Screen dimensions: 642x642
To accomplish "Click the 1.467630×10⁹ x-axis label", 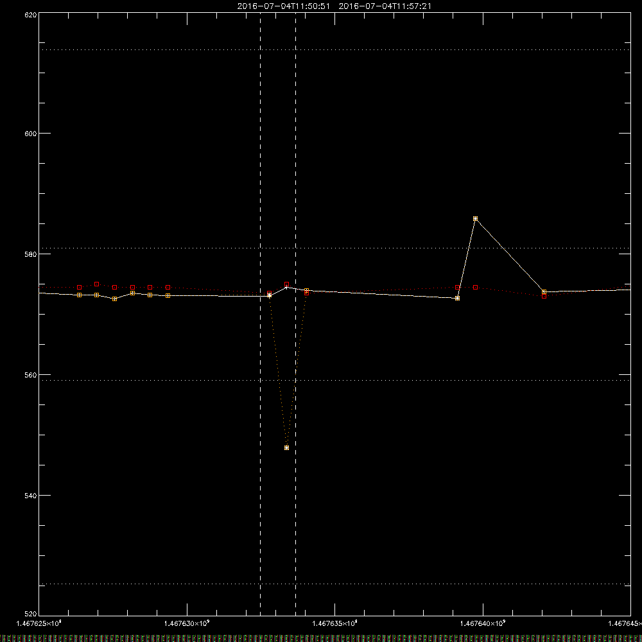I will pos(187,623).
